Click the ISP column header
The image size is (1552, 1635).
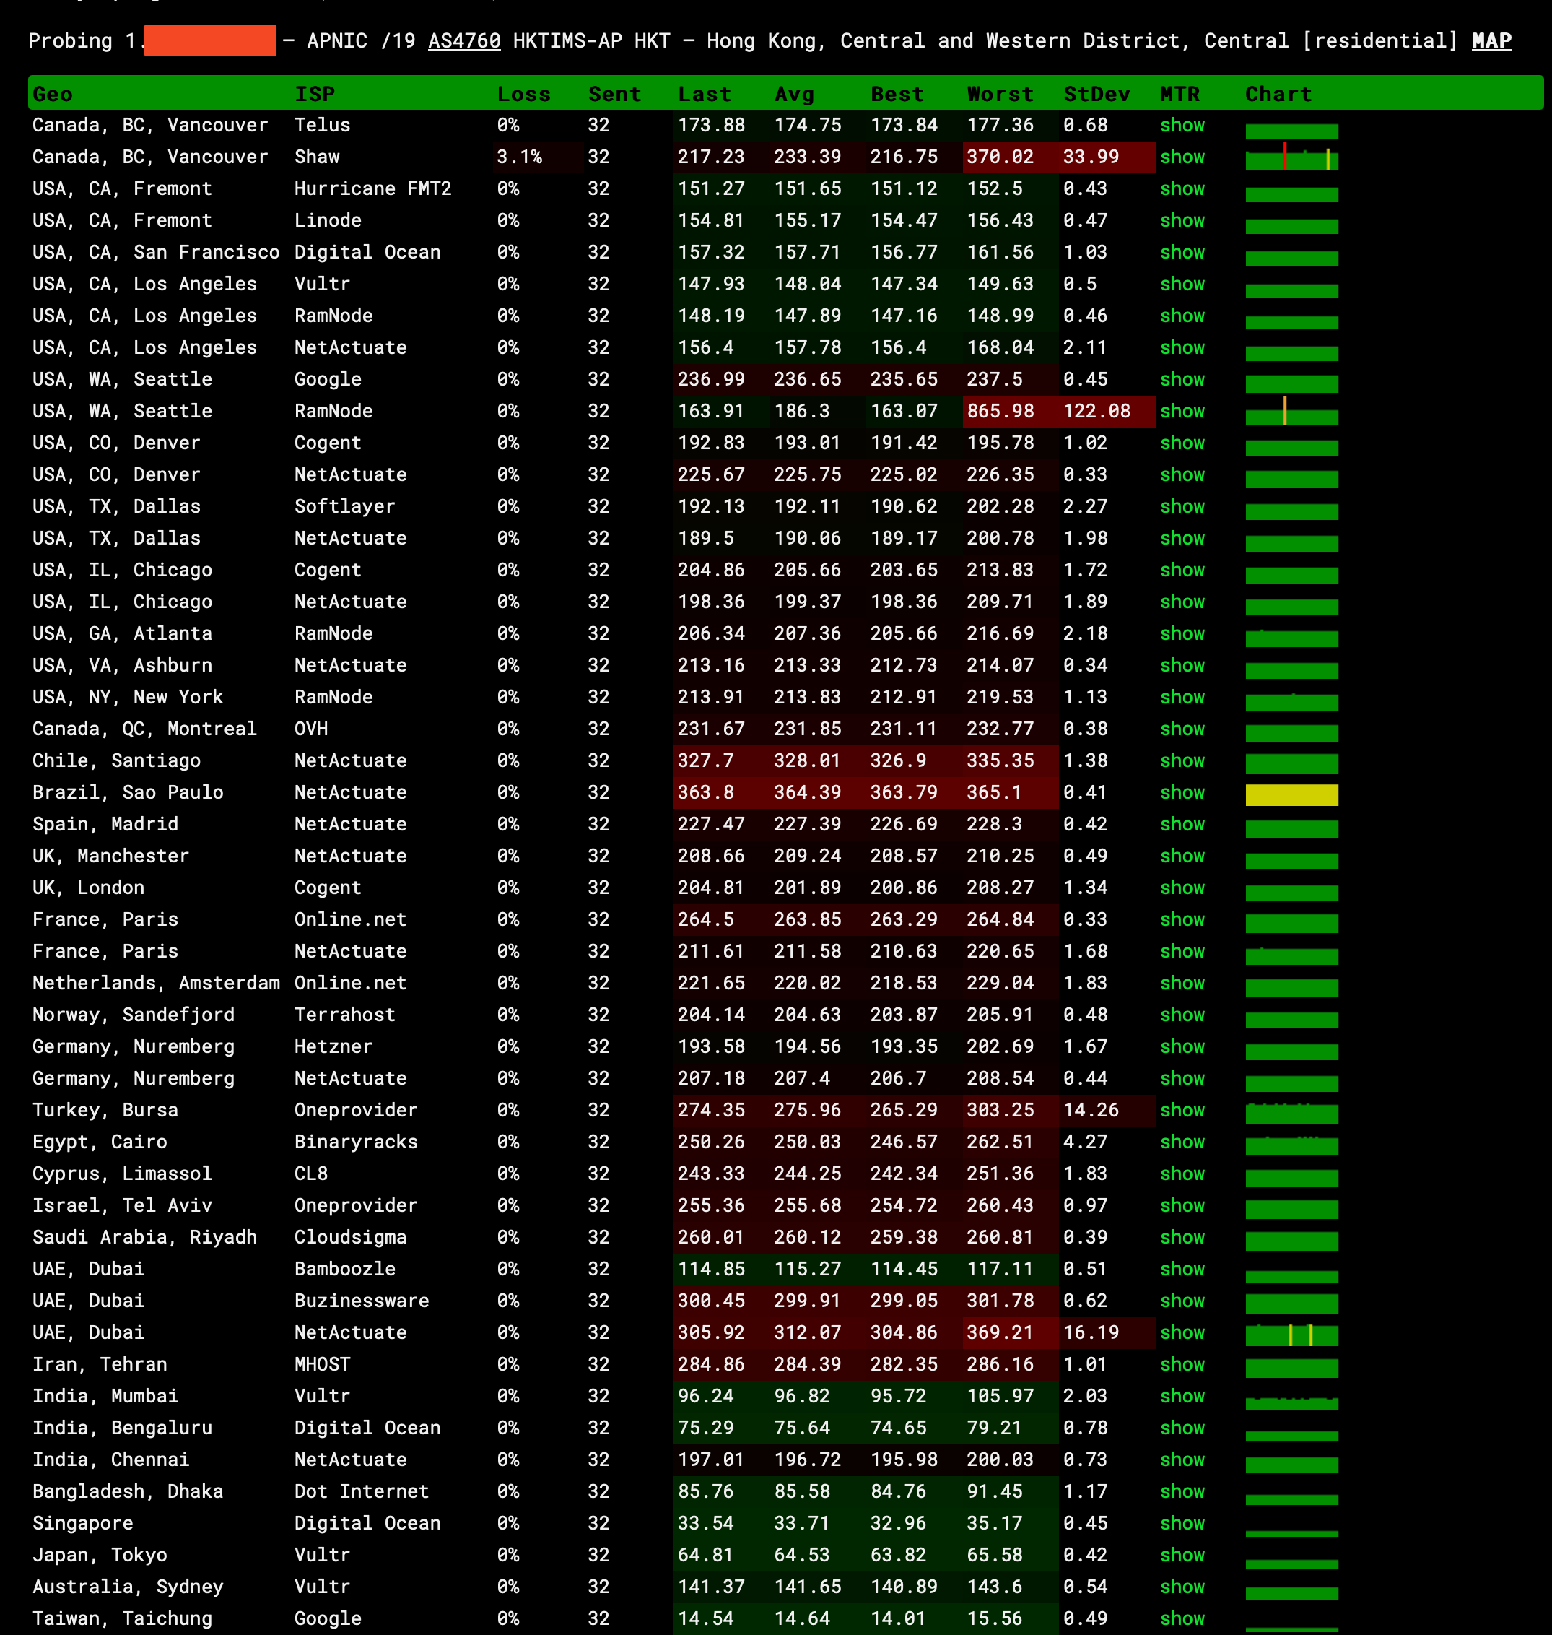coord(315,94)
